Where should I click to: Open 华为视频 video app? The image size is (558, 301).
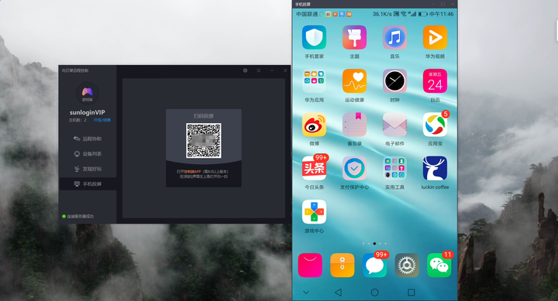(x=435, y=37)
